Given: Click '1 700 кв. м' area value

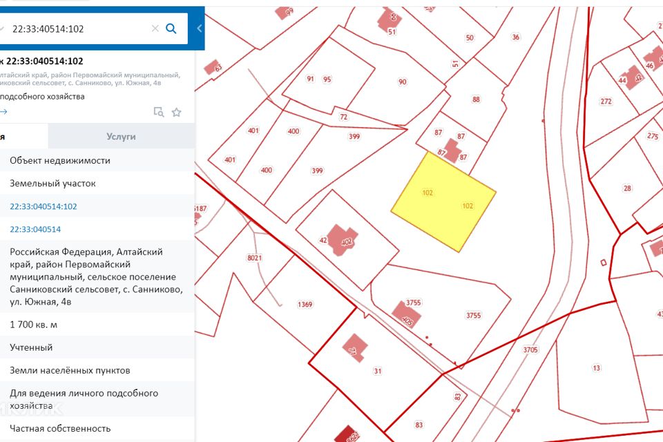Looking at the screenshot, I should (x=33, y=325).
